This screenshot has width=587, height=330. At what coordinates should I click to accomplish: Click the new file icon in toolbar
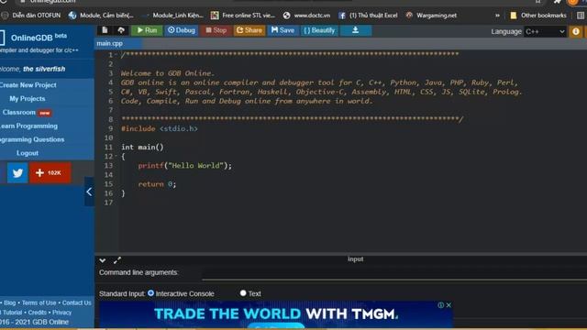(105, 30)
